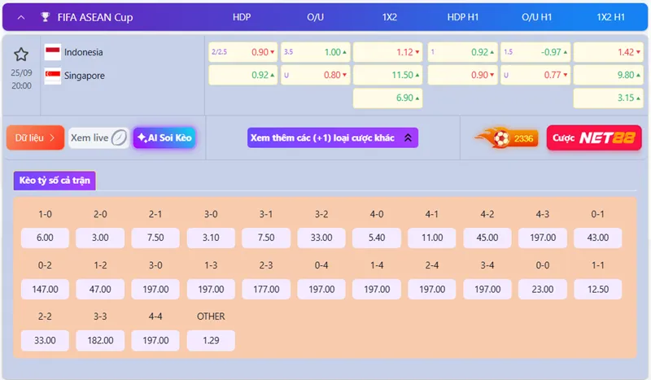Select 1X2 H1 draw odds 3.15

click(x=608, y=98)
